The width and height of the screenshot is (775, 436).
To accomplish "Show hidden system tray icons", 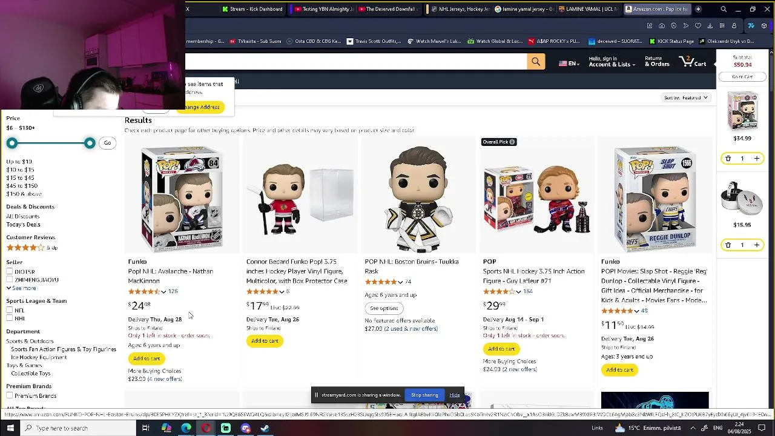I will click(x=693, y=428).
